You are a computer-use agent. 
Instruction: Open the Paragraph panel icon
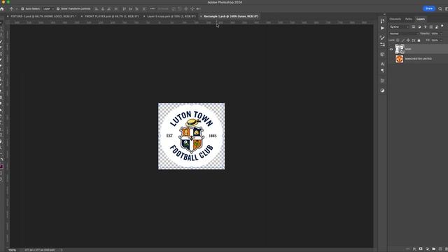382,71
